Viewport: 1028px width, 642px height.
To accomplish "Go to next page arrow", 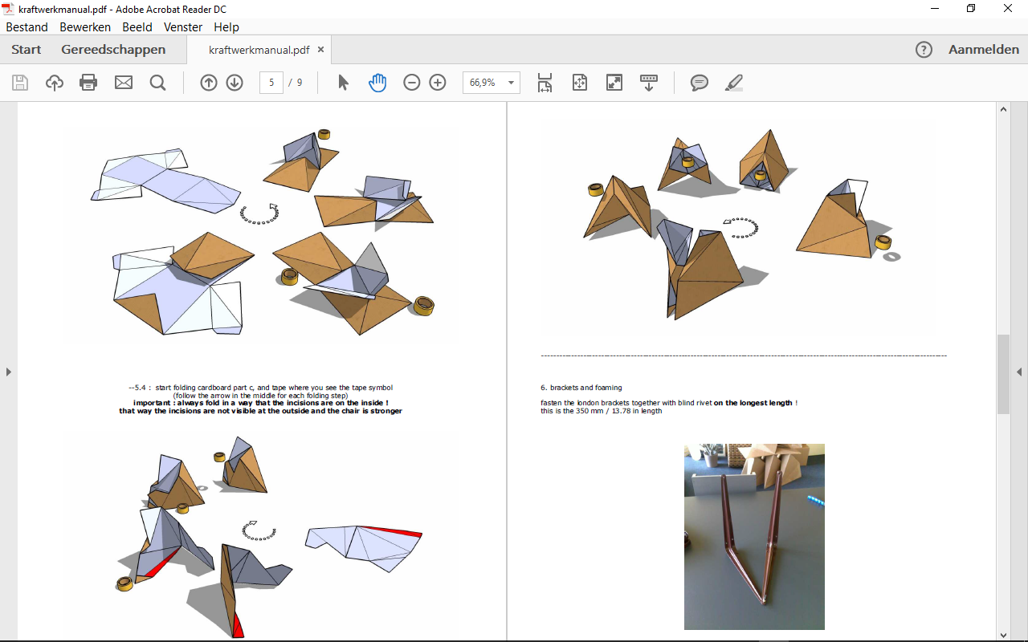I will point(235,82).
